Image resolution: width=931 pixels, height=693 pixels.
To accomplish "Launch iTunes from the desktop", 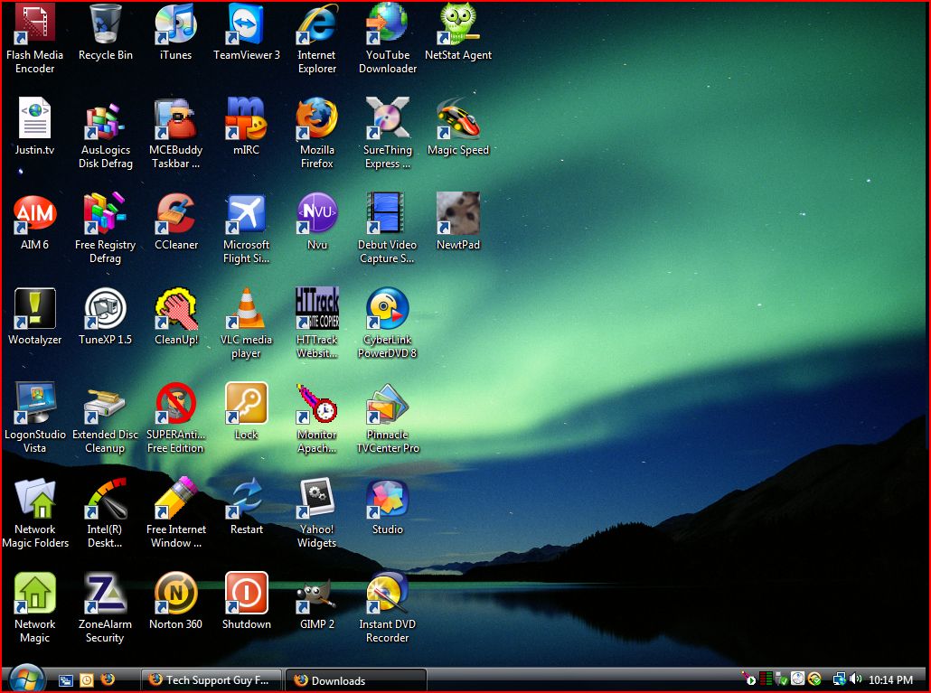I will 175,23.
